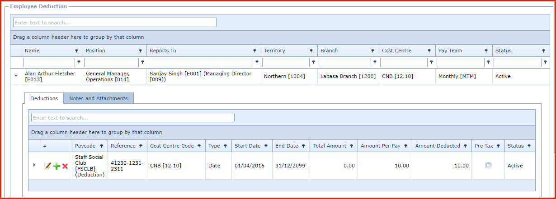Image resolution: width=556 pixels, height=199 pixels.
Task: Sort by Start Date column header
Action: click(247, 146)
